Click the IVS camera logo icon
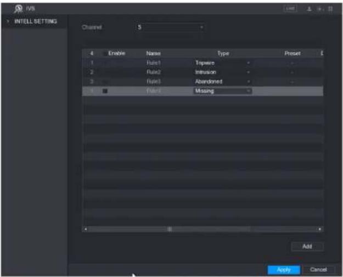 (x=18, y=9)
